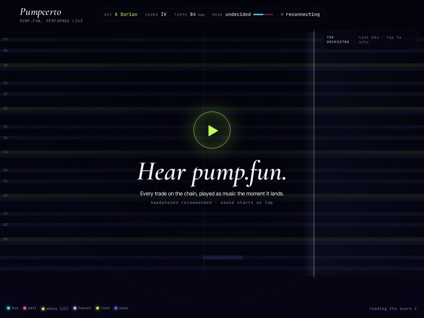Select the 'A Dorian' key value
This screenshot has height=318, width=424.
pos(126,14)
